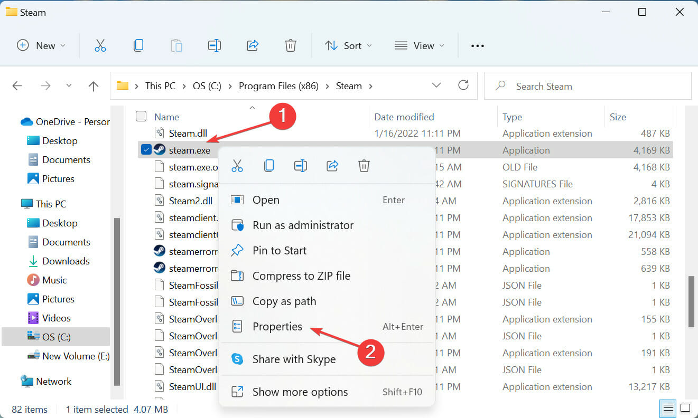The height and width of the screenshot is (418, 698).
Task: Select the 21,094 KB size cell
Action: [649, 235]
